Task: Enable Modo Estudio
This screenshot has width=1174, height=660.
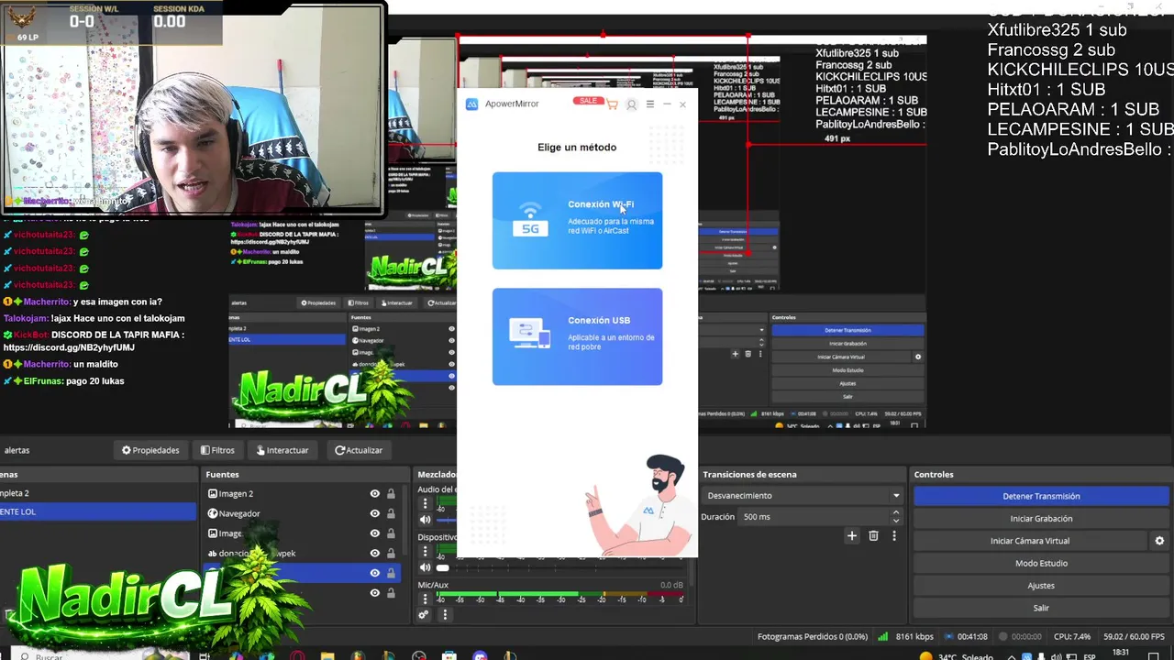Action: click(x=1041, y=563)
